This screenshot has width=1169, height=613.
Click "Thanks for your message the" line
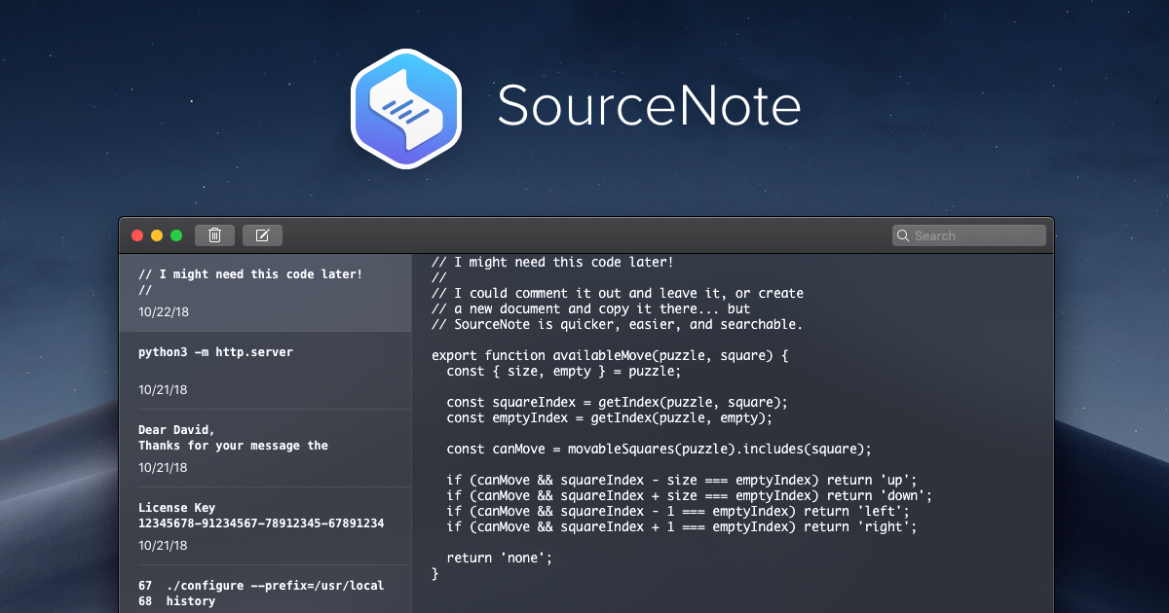pyautogui.click(x=233, y=446)
